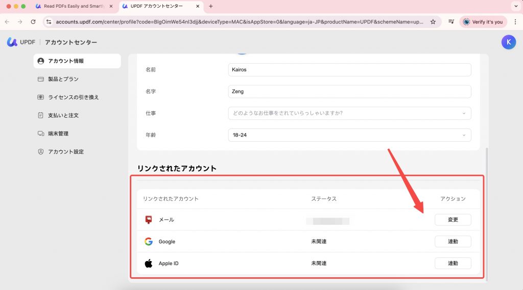Image resolution: width=523 pixels, height=290 pixels.
Task: Click the Google row label
Action: (167, 242)
